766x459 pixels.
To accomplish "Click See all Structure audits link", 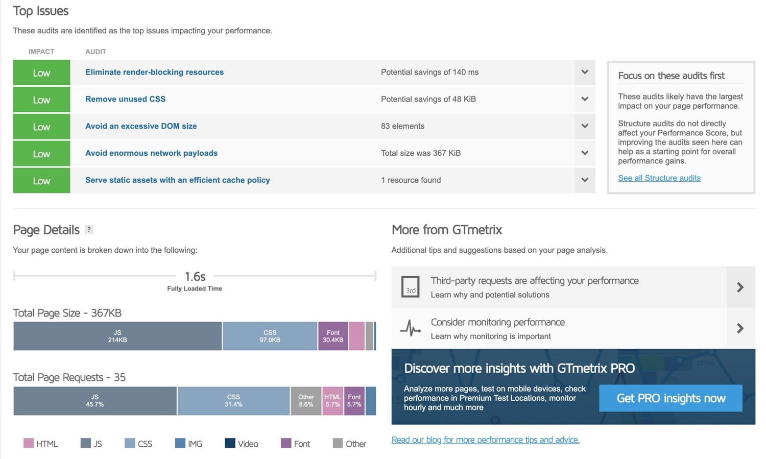I will pos(659,178).
